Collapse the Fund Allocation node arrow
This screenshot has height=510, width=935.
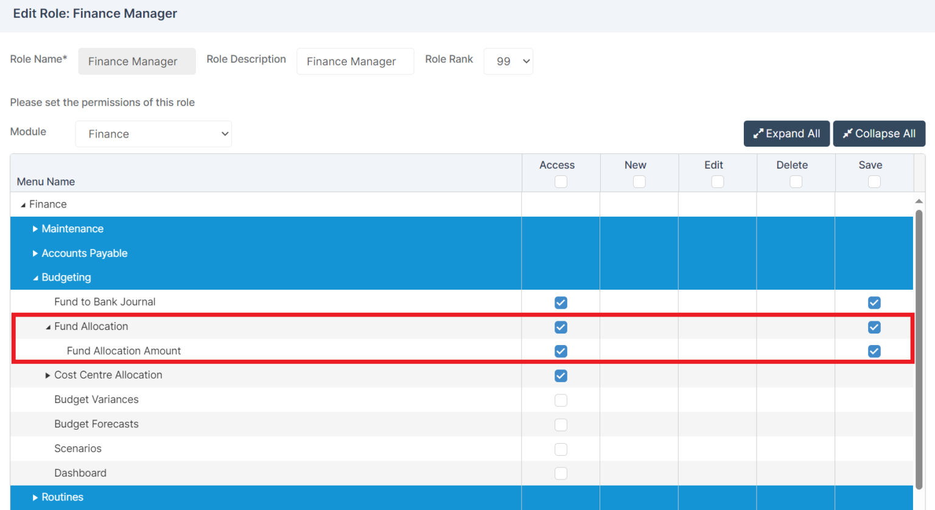[48, 327]
